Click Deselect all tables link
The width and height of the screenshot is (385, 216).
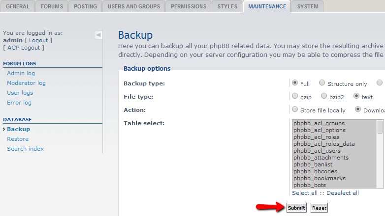coord(343,193)
